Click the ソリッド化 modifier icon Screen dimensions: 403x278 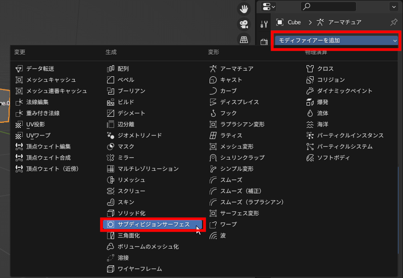[111, 213]
